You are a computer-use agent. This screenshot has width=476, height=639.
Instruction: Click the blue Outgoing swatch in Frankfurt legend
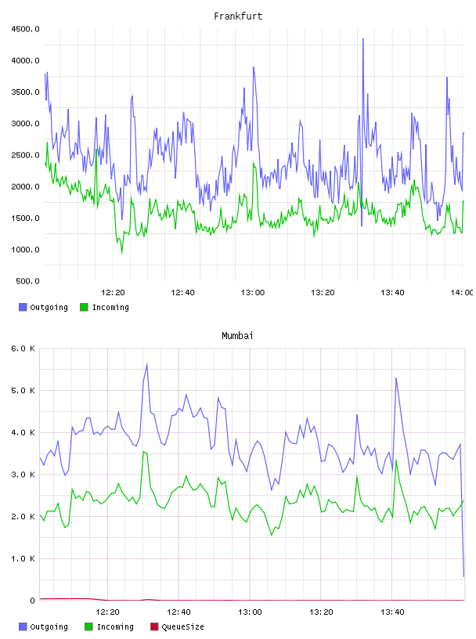click(x=23, y=307)
